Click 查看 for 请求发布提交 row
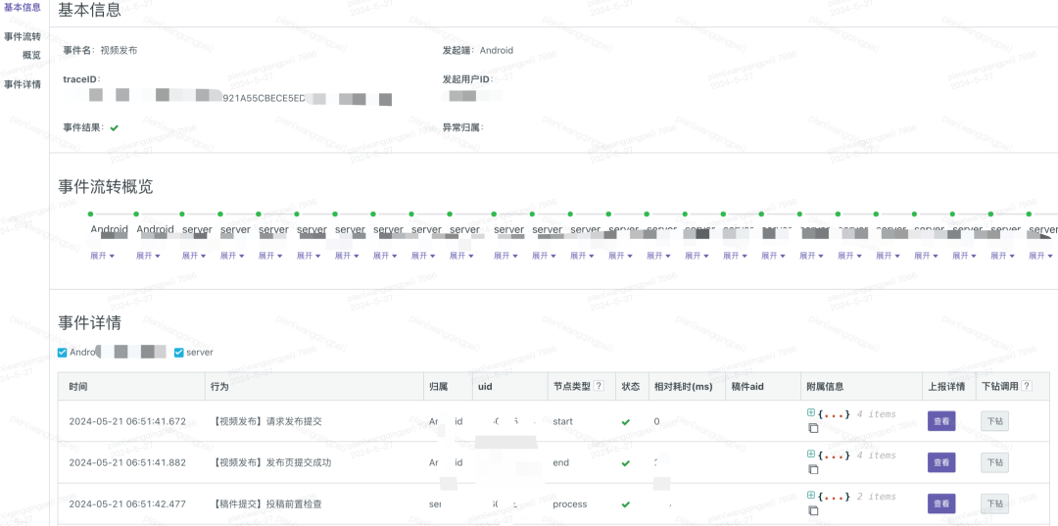 click(x=941, y=422)
